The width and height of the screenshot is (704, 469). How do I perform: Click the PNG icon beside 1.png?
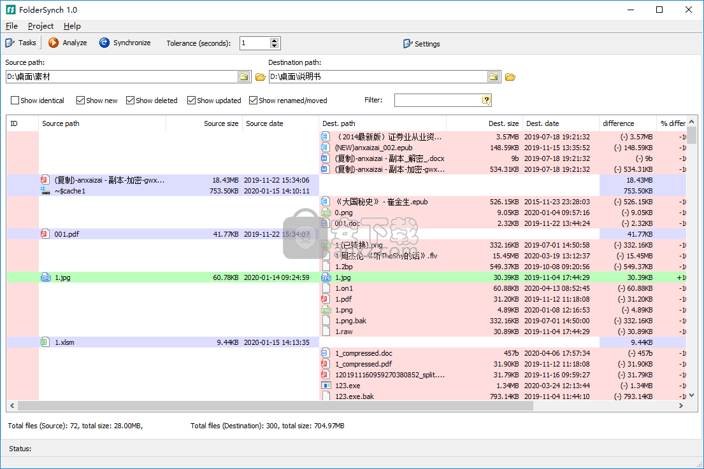click(326, 310)
